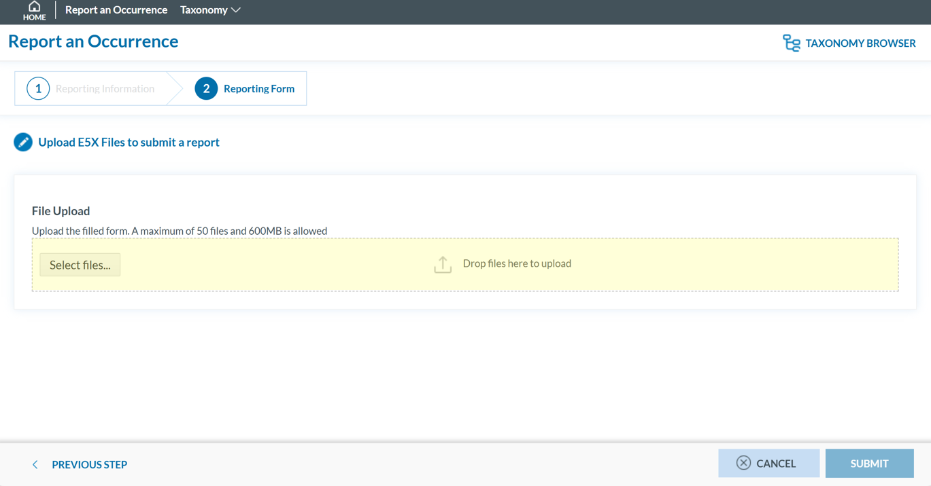Open Report an Occurrence in the top menu
Screen dimensions: 931x486
pos(116,10)
